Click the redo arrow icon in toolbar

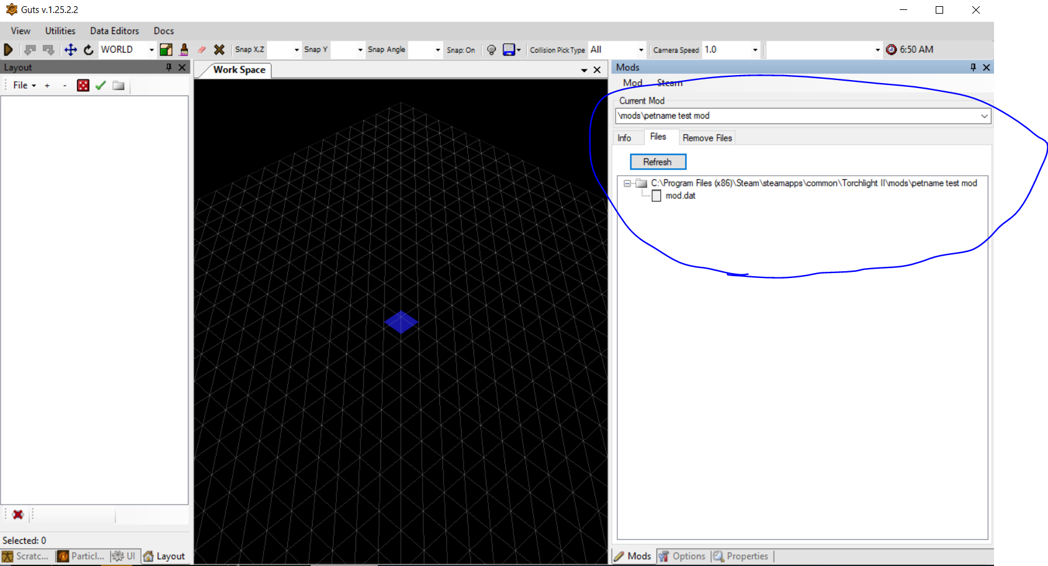click(48, 50)
